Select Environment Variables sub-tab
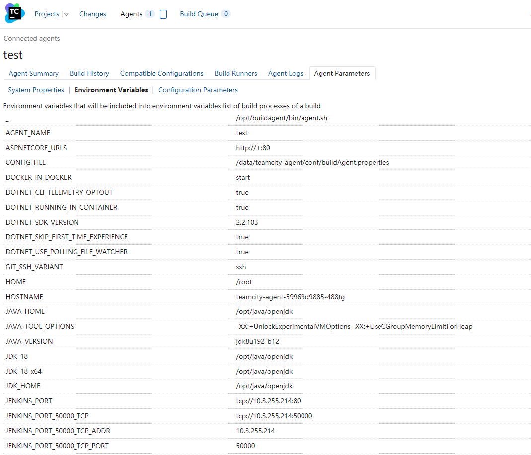The width and height of the screenshot is (531, 455). (111, 90)
